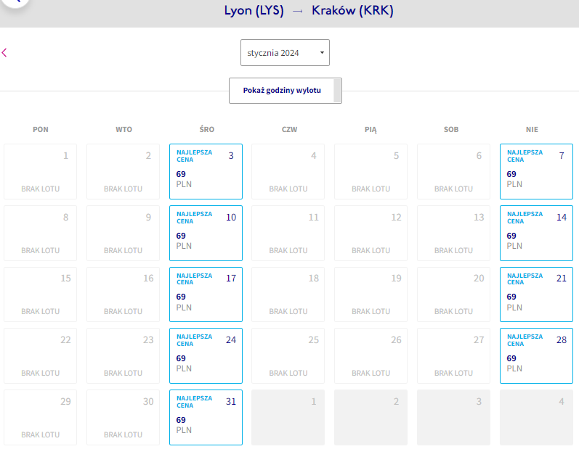Choose January 31 flight for 69 PLN
Screen dimensions: 579x449
tap(206, 417)
